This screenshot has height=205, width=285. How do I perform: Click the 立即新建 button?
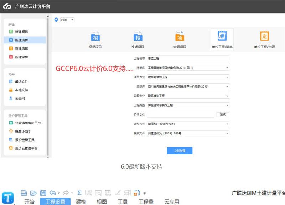click(x=180, y=150)
